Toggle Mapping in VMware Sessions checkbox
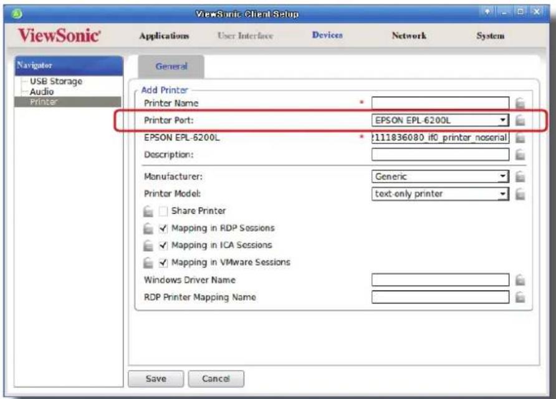 tap(163, 262)
